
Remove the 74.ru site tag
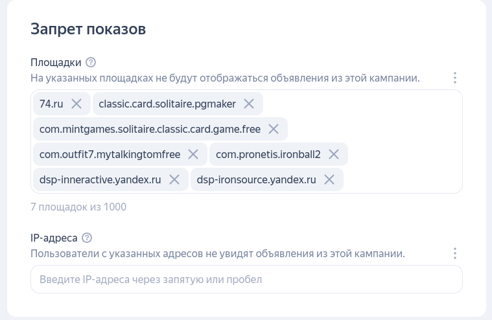[76, 104]
